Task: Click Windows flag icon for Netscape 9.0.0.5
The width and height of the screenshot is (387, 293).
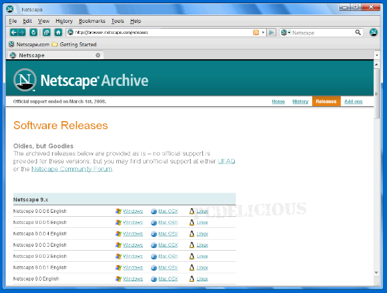Action: coord(118,223)
